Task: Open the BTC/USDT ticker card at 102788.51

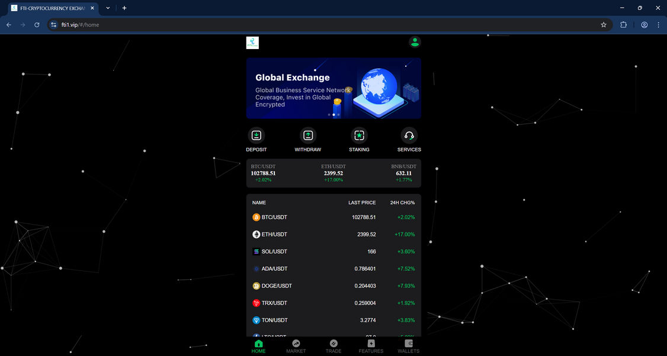Action: (264, 173)
